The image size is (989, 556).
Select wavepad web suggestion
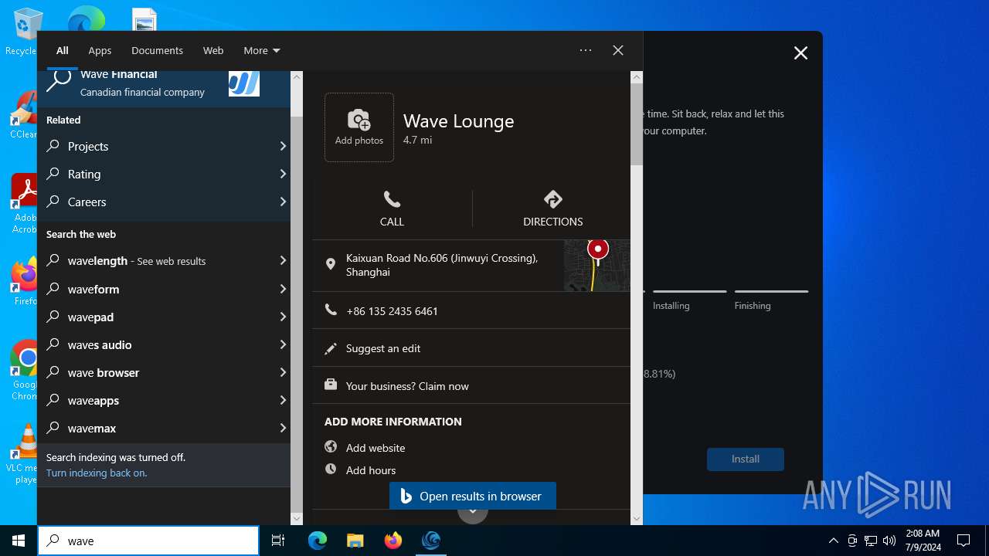tap(164, 317)
